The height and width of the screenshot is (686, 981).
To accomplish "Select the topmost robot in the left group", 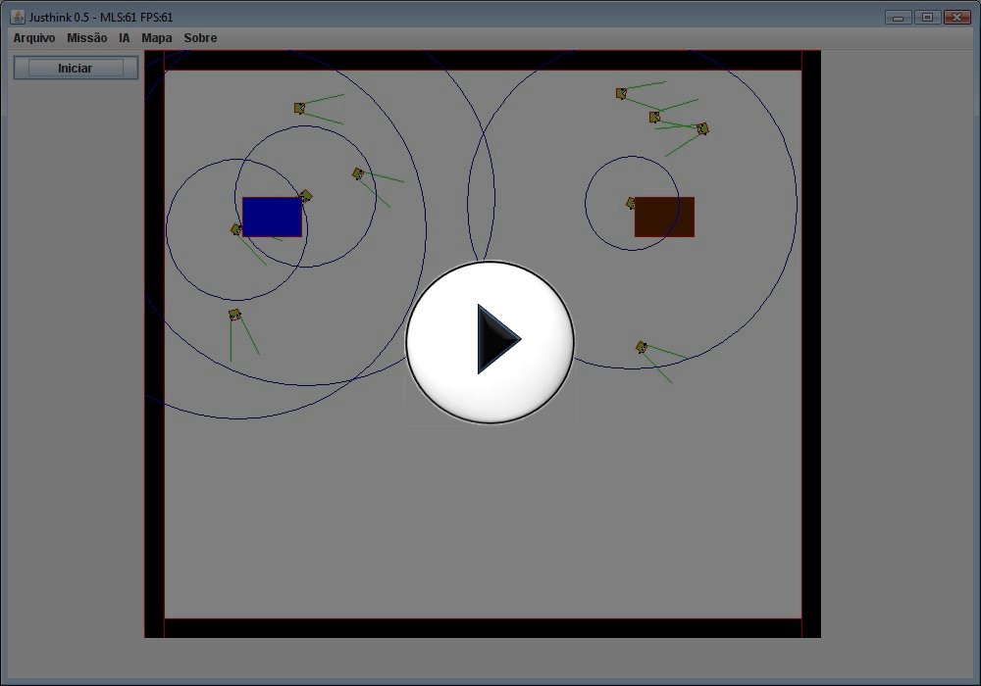I will 299,108.
